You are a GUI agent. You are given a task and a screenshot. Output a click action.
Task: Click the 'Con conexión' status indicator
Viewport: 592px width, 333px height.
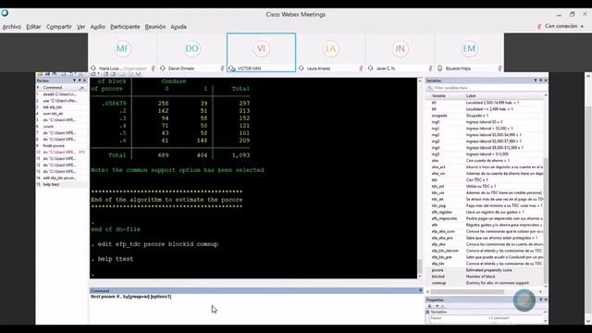click(x=561, y=26)
